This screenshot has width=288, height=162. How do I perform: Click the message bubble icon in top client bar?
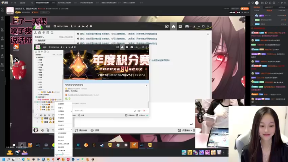270,3
